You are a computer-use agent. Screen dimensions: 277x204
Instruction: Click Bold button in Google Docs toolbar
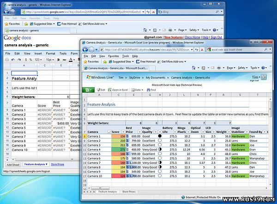coord(58,60)
